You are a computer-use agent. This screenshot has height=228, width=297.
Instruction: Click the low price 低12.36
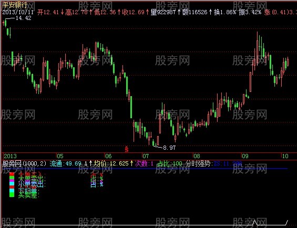pyautogui.click(x=105, y=12)
